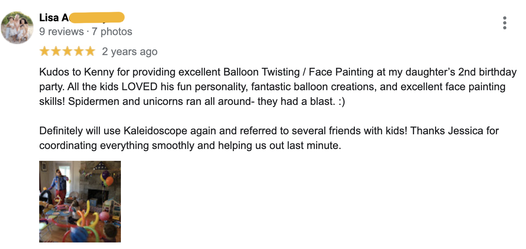The width and height of the screenshot is (526, 249).
Task: Click the fifth gold rating star
Action: 90,51
